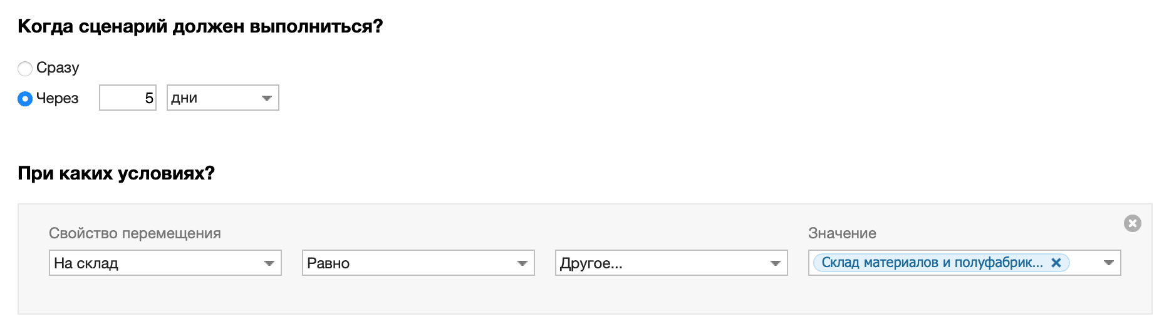1164x329 pixels.
Task: Click the "При каких условиях?" heading
Action: pos(116,173)
